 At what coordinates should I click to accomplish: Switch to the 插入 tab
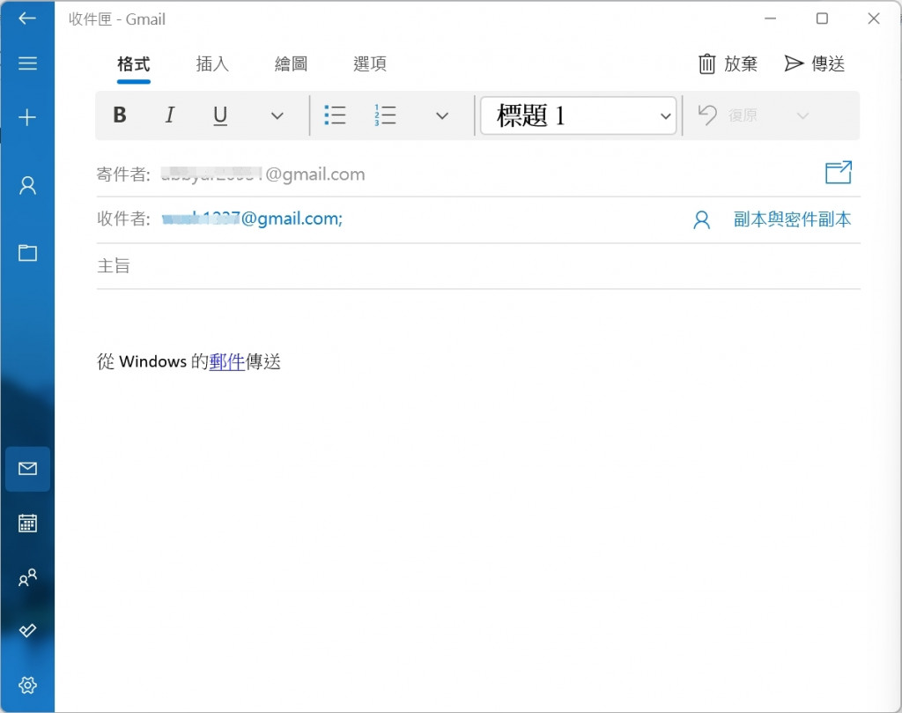point(212,63)
